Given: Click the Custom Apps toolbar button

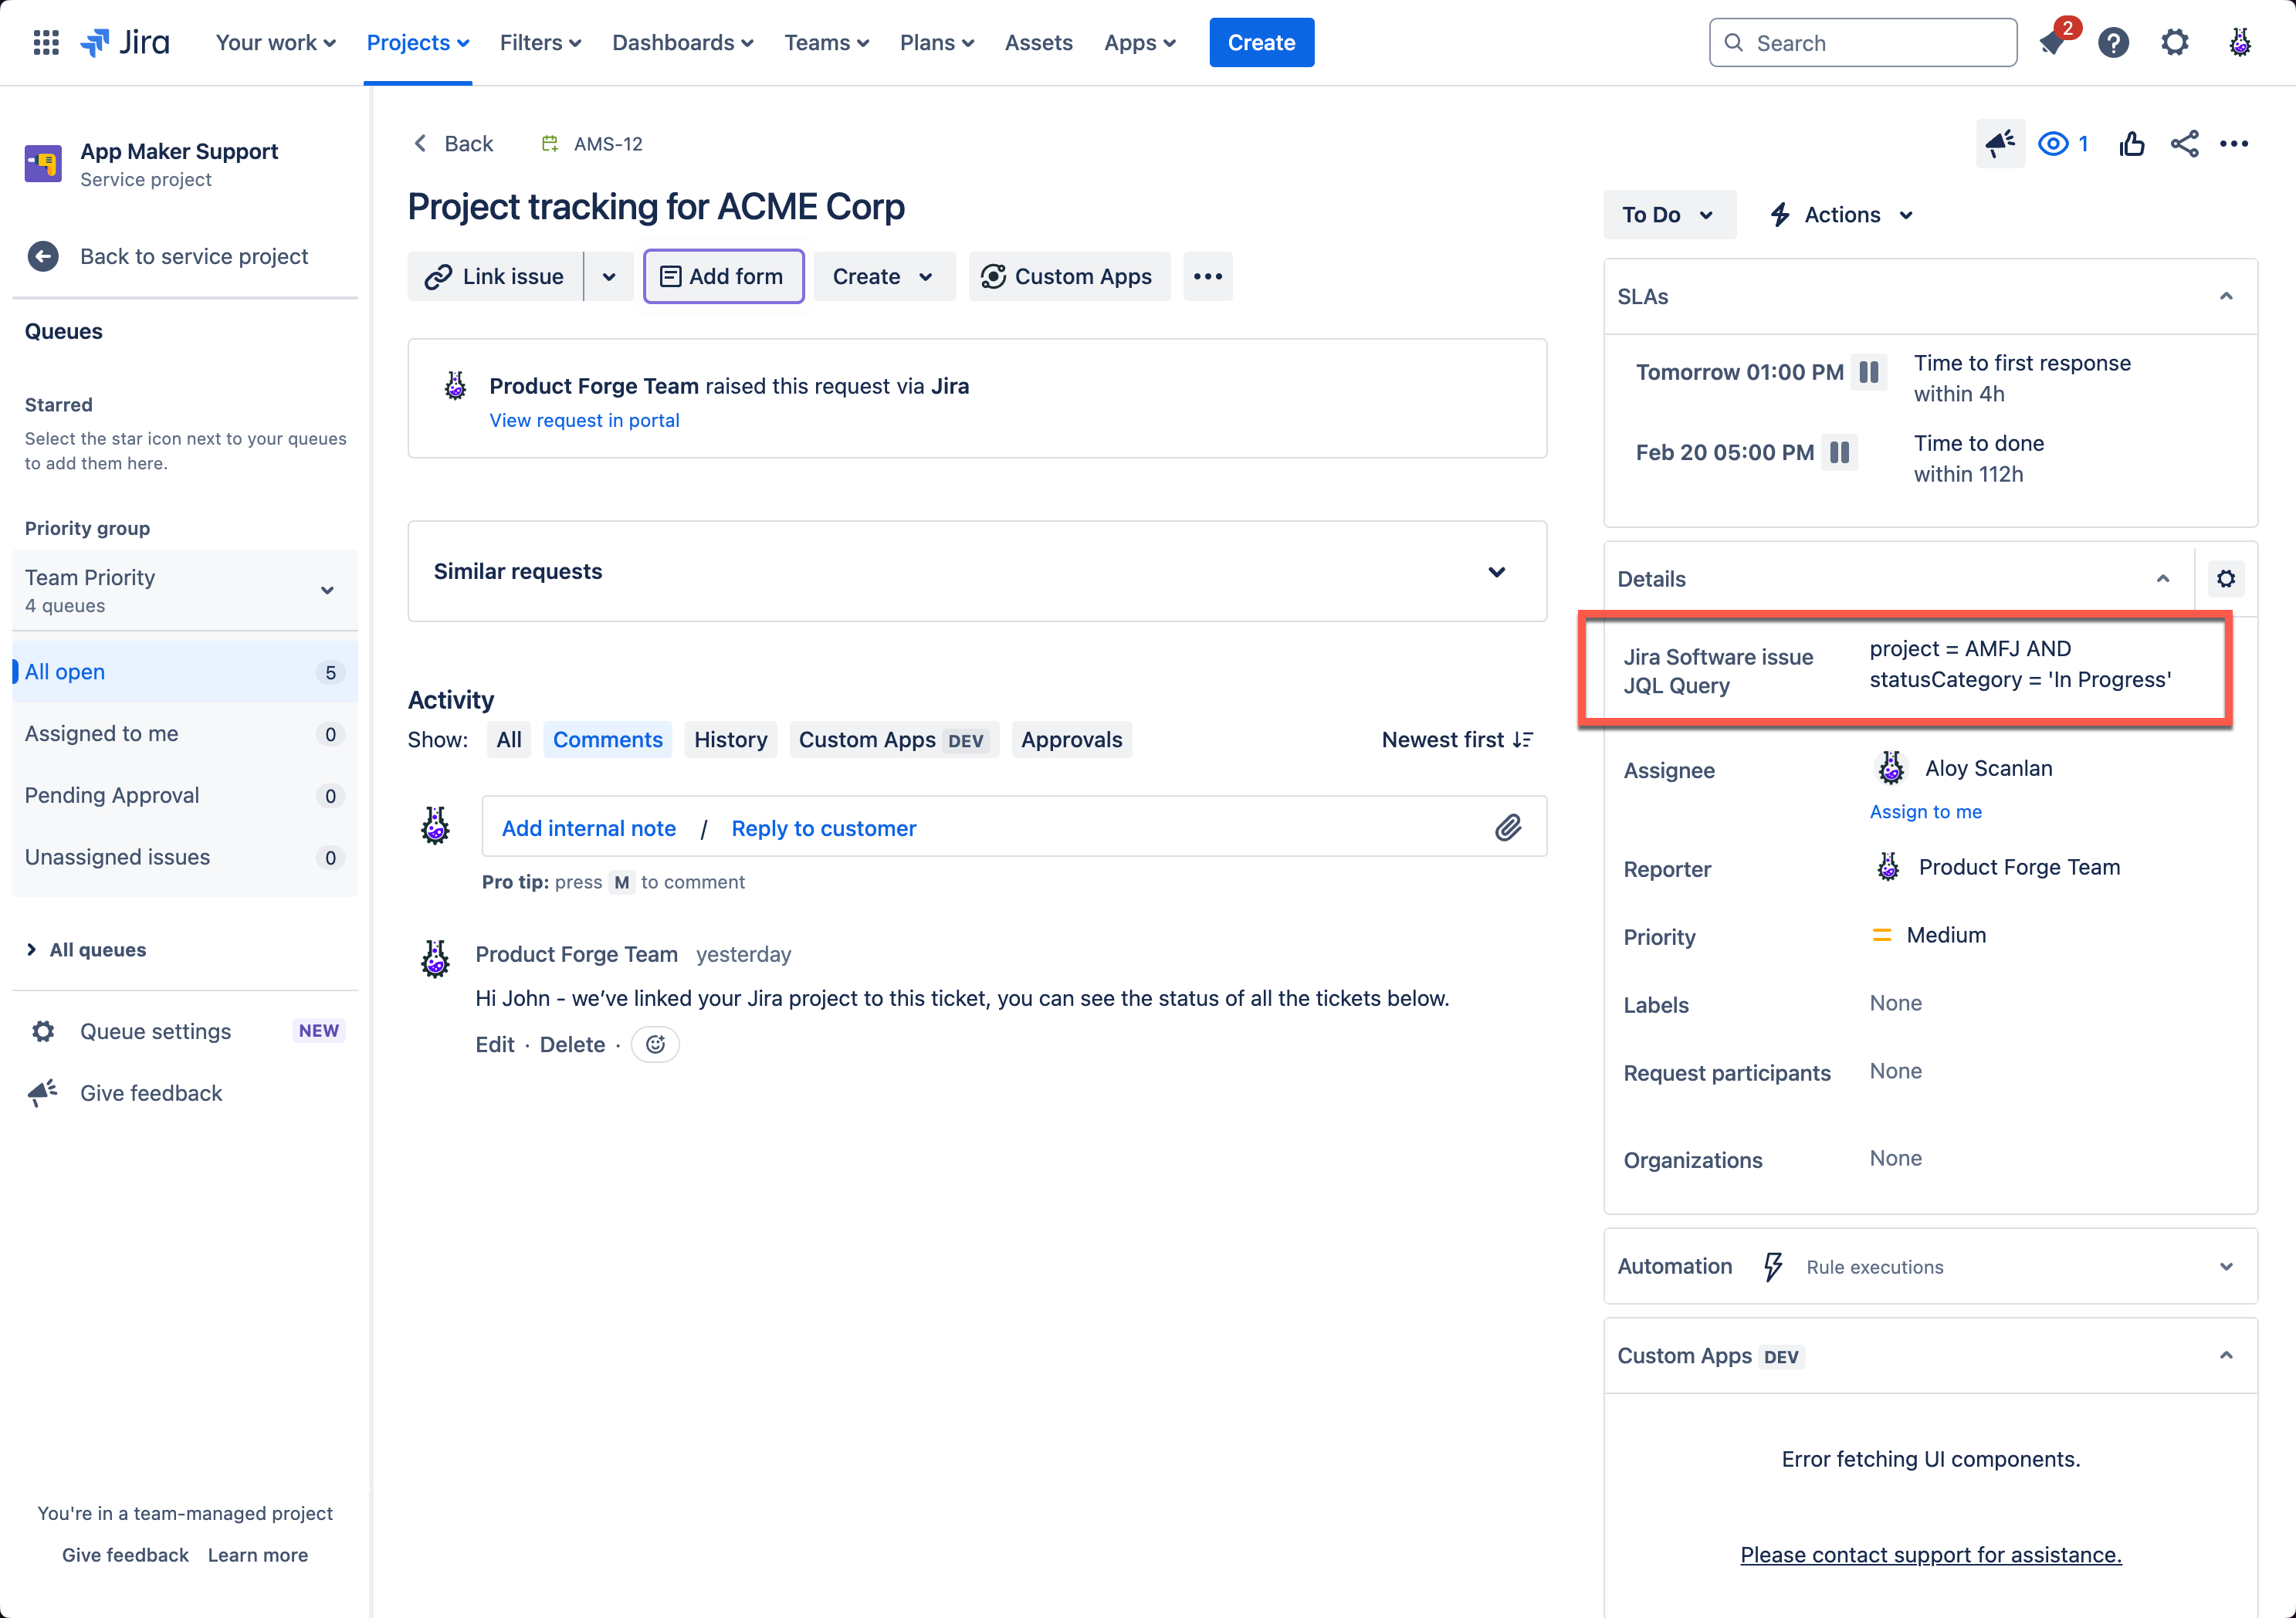Looking at the screenshot, I should tap(1069, 277).
